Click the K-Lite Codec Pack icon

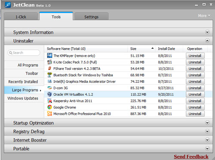(x=49, y=62)
